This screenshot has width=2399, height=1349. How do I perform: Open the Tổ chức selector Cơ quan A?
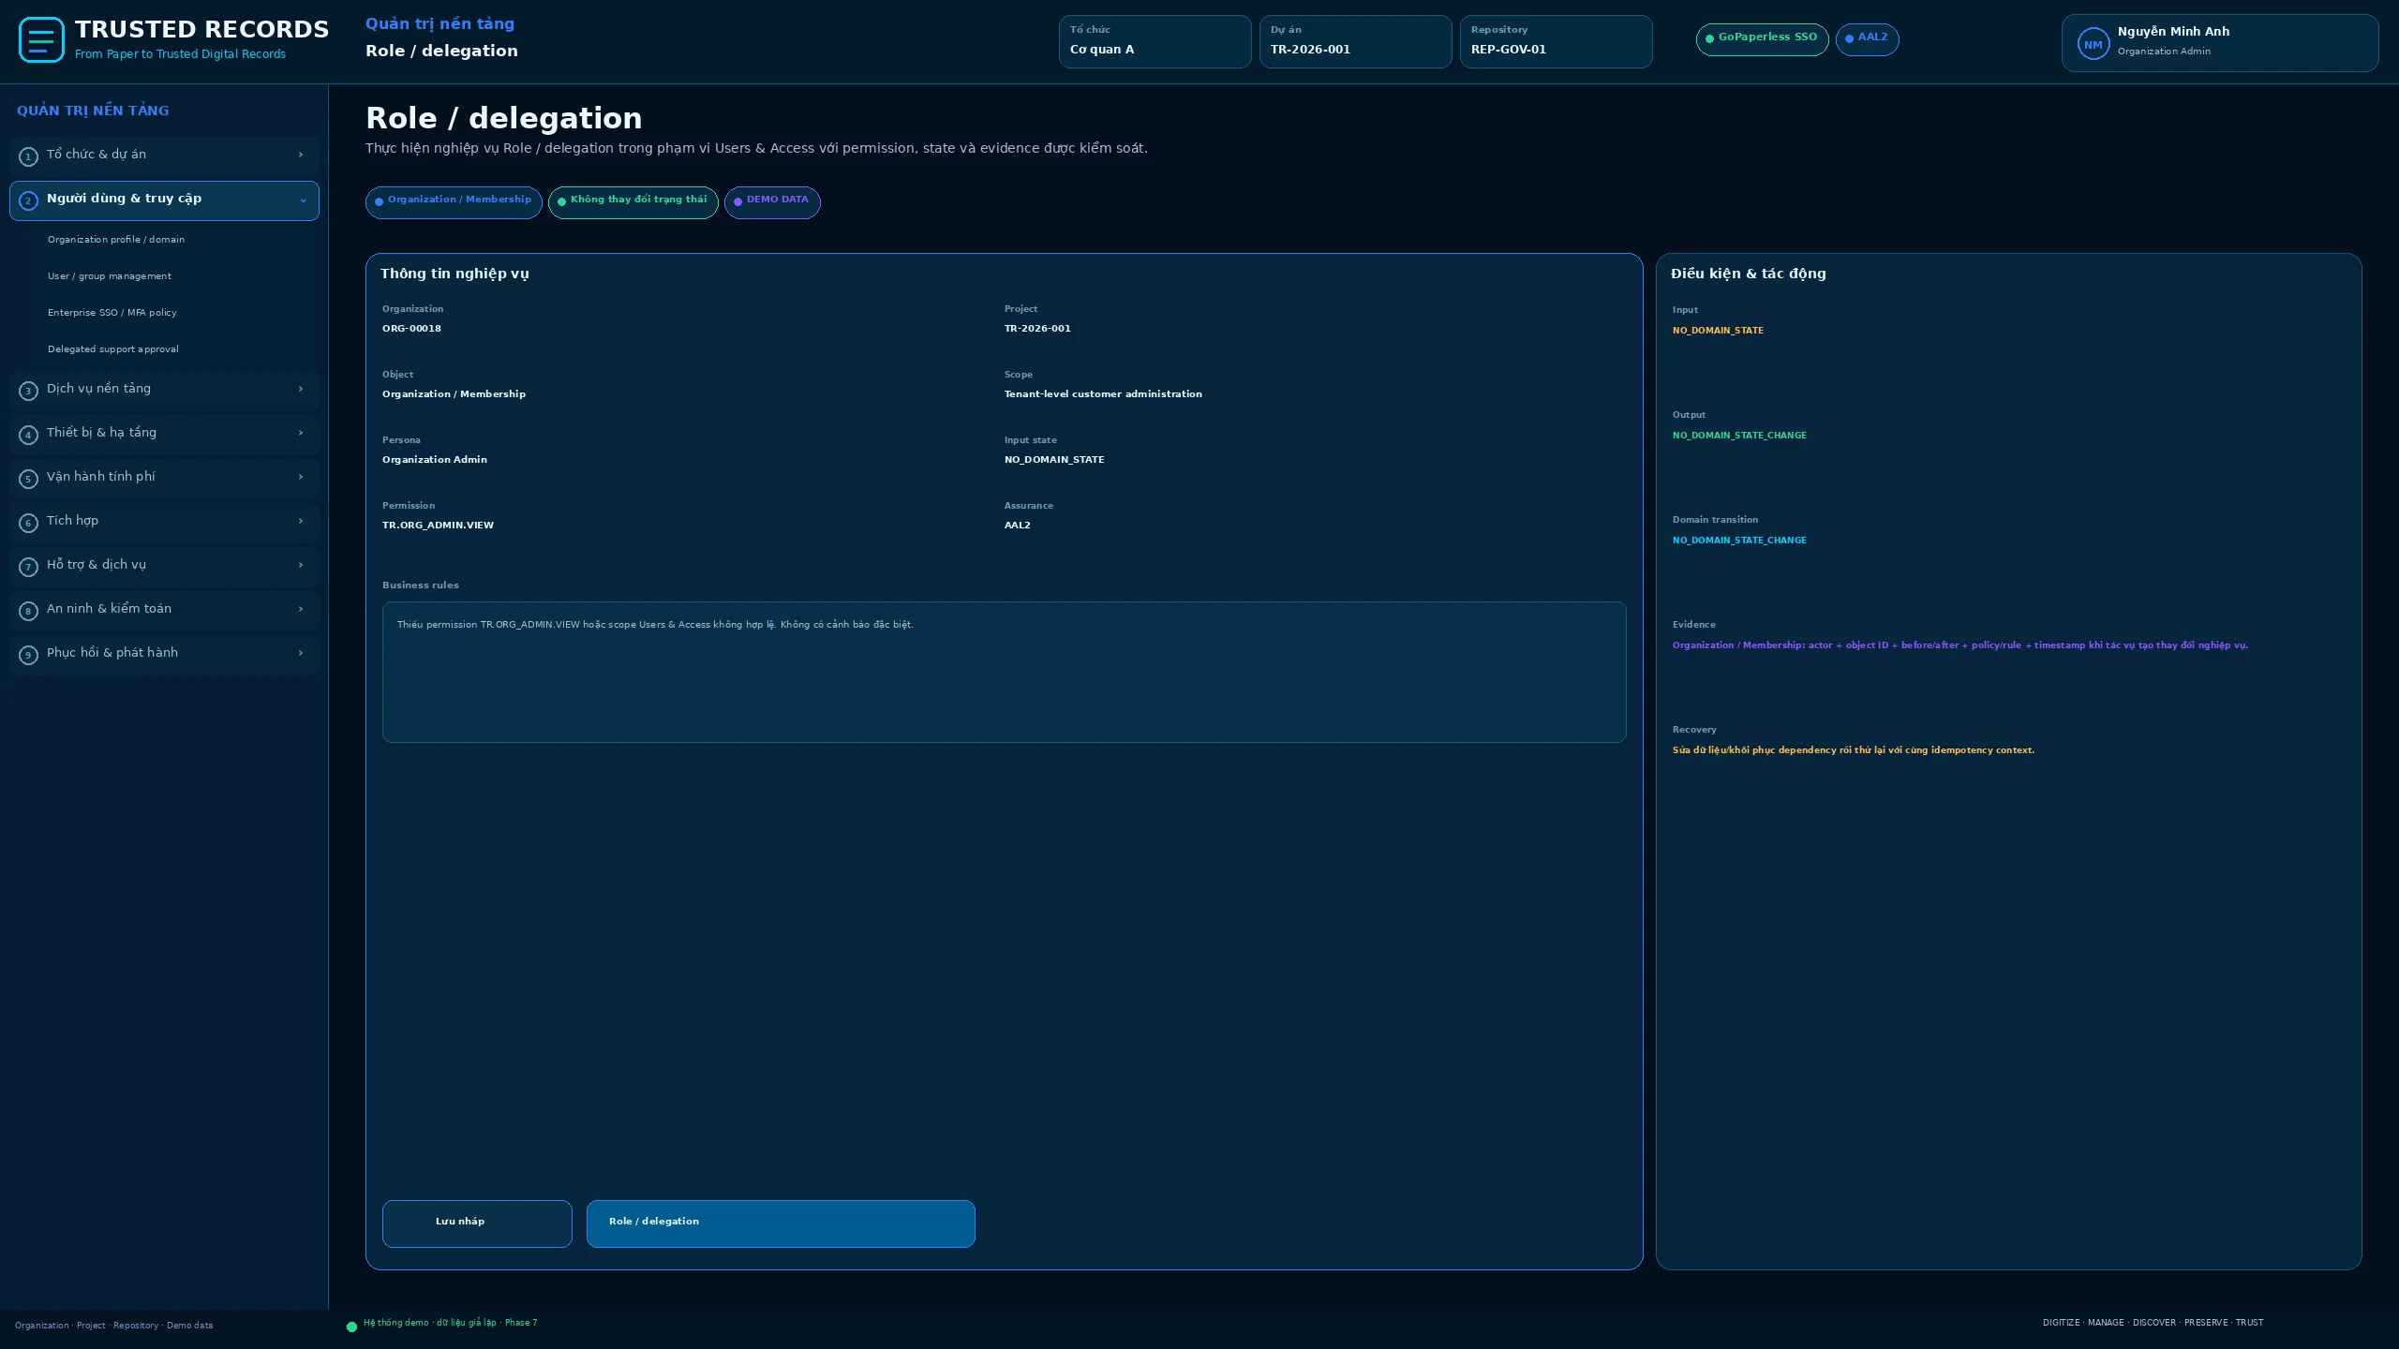pos(1155,41)
